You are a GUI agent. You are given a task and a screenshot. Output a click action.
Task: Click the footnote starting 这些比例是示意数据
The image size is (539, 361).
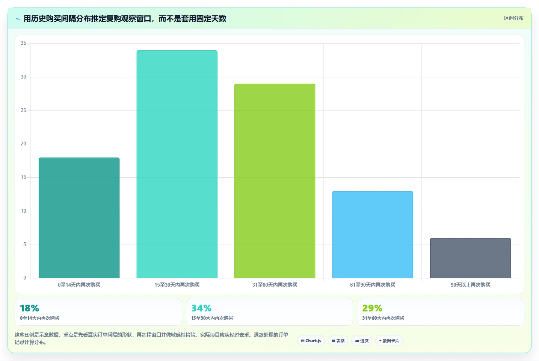152,338
